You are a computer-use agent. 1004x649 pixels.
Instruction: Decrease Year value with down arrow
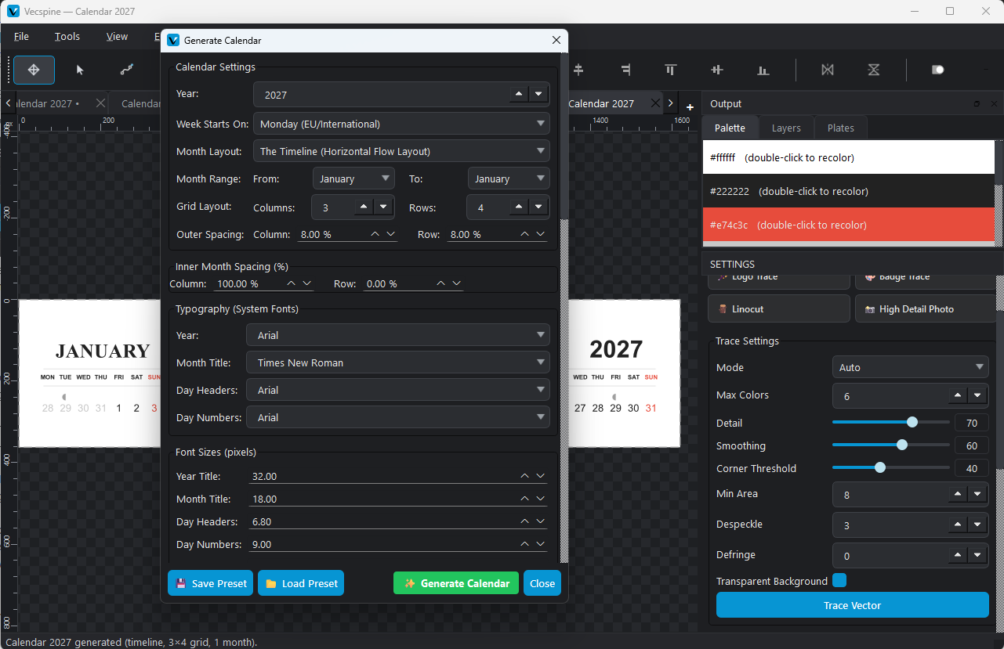(x=538, y=94)
